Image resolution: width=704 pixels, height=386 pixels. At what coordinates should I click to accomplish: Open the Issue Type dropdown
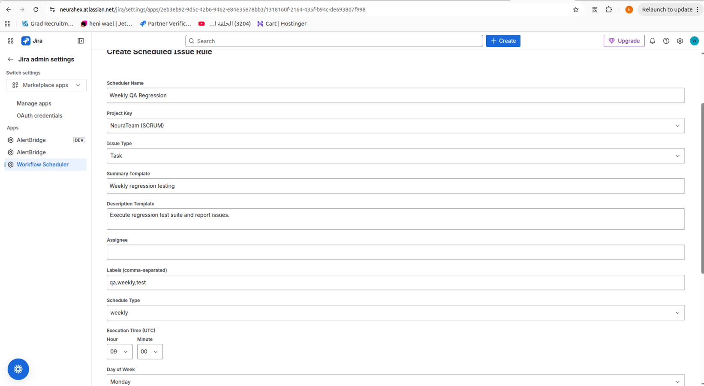tap(395, 156)
